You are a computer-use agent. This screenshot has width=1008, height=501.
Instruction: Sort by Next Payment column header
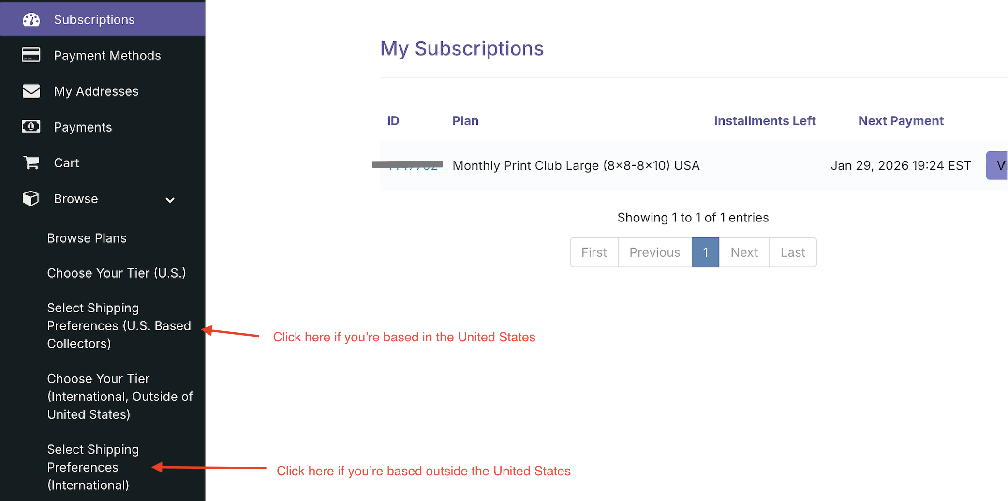901,121
